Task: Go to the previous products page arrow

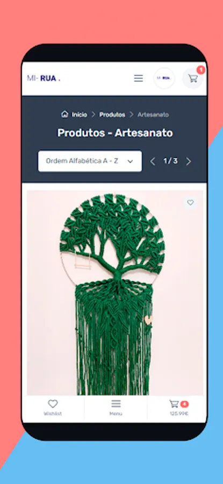Action: tap(153, 161)
